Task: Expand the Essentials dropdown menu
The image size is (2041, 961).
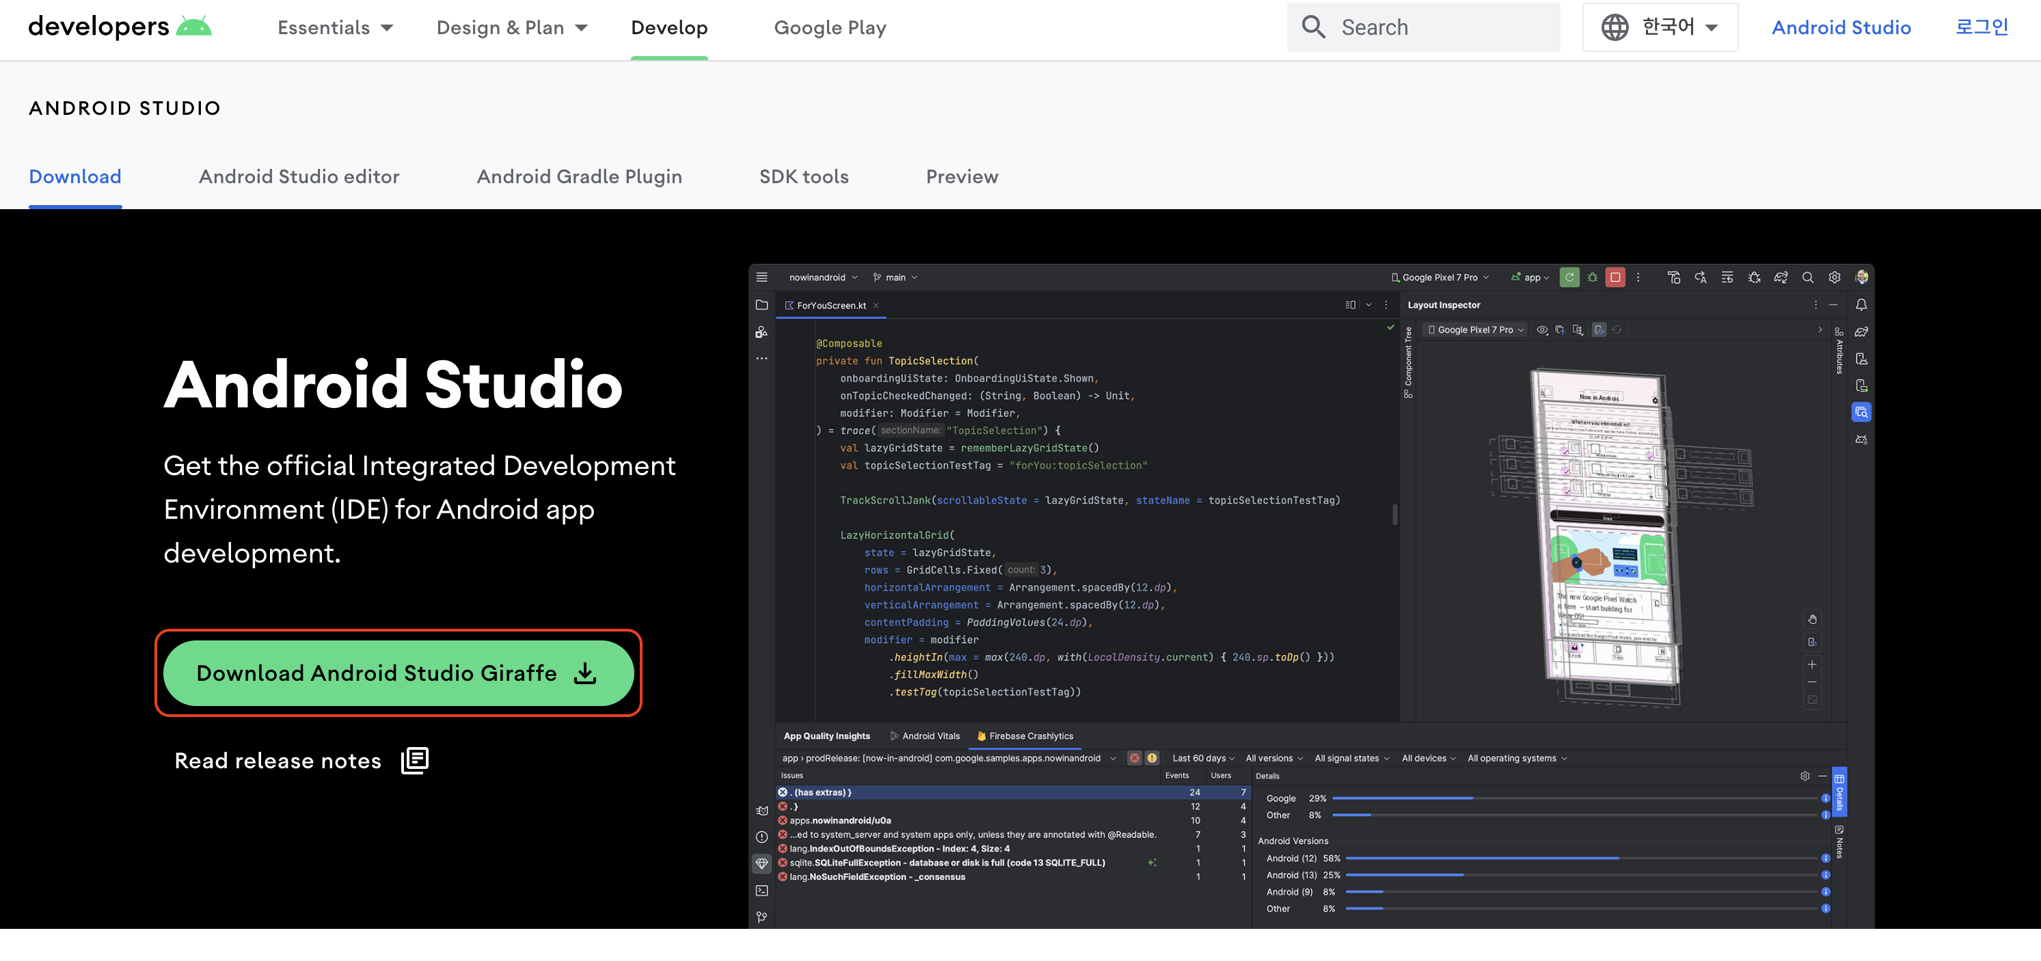Action: pyautogui.click(x=335, y=28)
